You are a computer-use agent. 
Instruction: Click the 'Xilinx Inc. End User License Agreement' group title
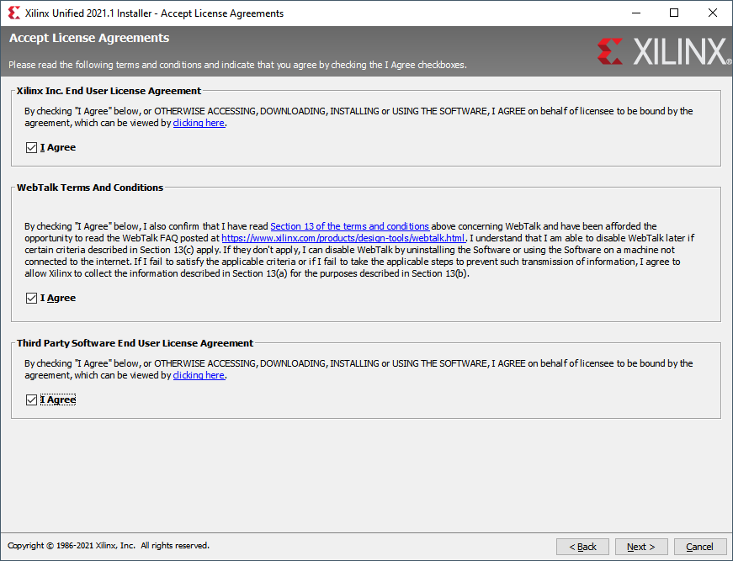tap(109, 91)
